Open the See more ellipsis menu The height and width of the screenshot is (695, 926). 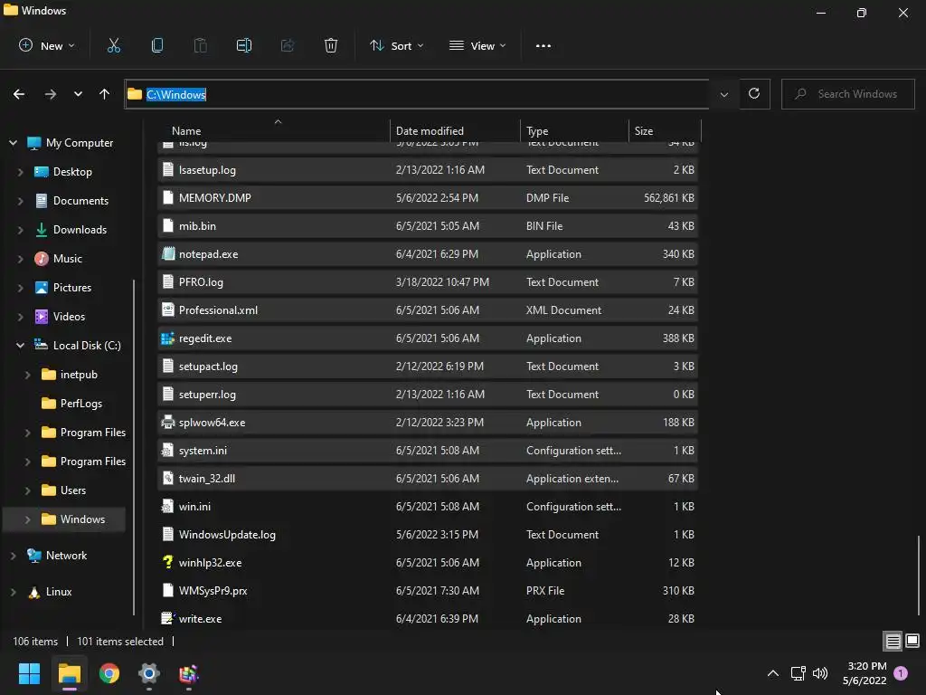click(543, 45)
